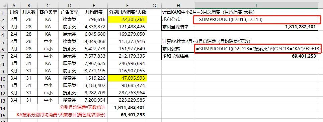Click yellow cell showing 47,095,993
The image size is (323, 122).
click(127, 78)
